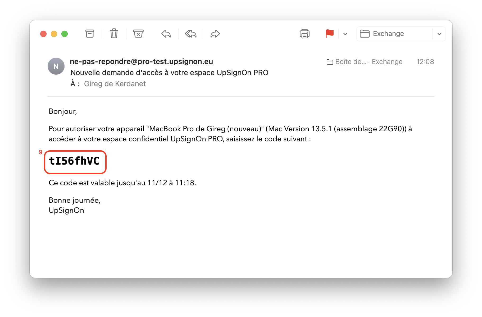482x317 pixels.
Task: Enter full screen with the green button
Action: [65, 34]
